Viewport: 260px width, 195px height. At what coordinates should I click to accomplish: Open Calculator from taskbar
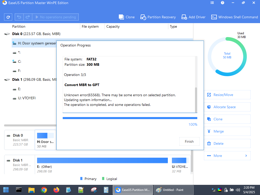point(106,190)
